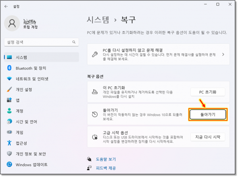The width and height of the screenshot is (238, 177).
Task: Go to the 앱 apps section
Action: [x=18, y=100]
